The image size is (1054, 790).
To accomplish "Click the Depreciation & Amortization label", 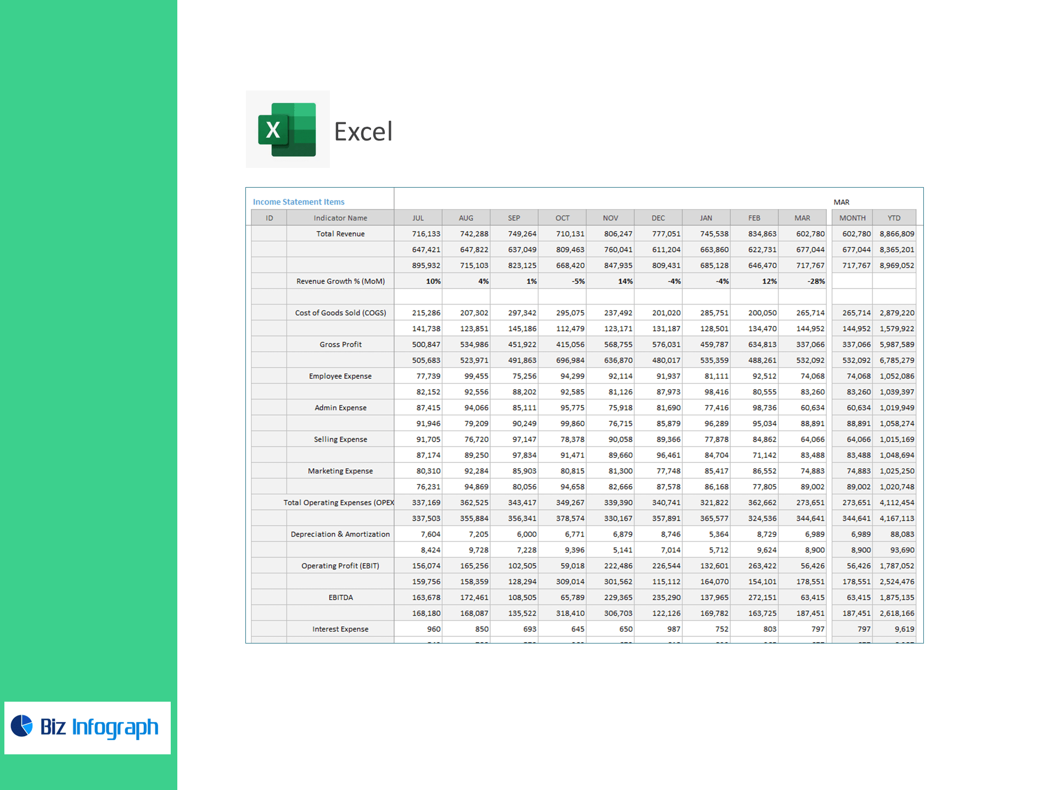I will tap(340, 534).
